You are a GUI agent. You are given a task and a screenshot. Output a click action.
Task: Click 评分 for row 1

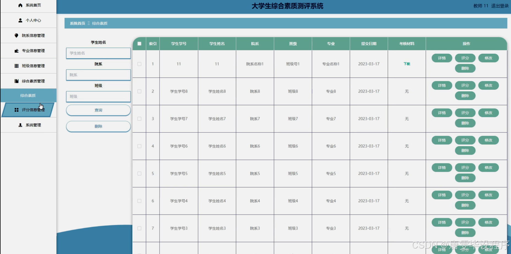[x=465, y=58]
